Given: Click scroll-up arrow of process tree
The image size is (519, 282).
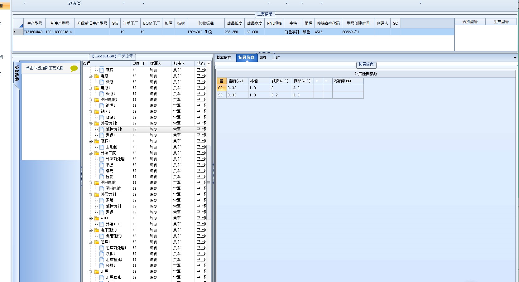Looking at the screenshot, I should pos(209,63).
